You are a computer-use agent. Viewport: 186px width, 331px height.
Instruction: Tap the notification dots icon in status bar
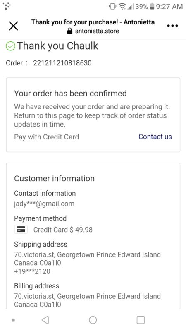7,6
